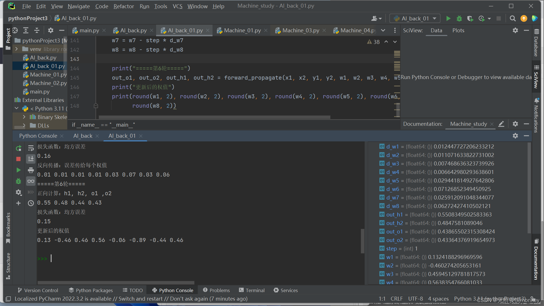Image resolution: width=544 pixels, height=306 pixels.
Task: Switch to the SciView Plots tab
Action: click(458, 30)
